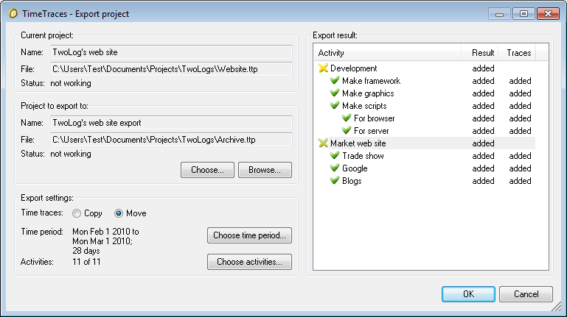Click the For browser checkmark icon

(347, 118)
